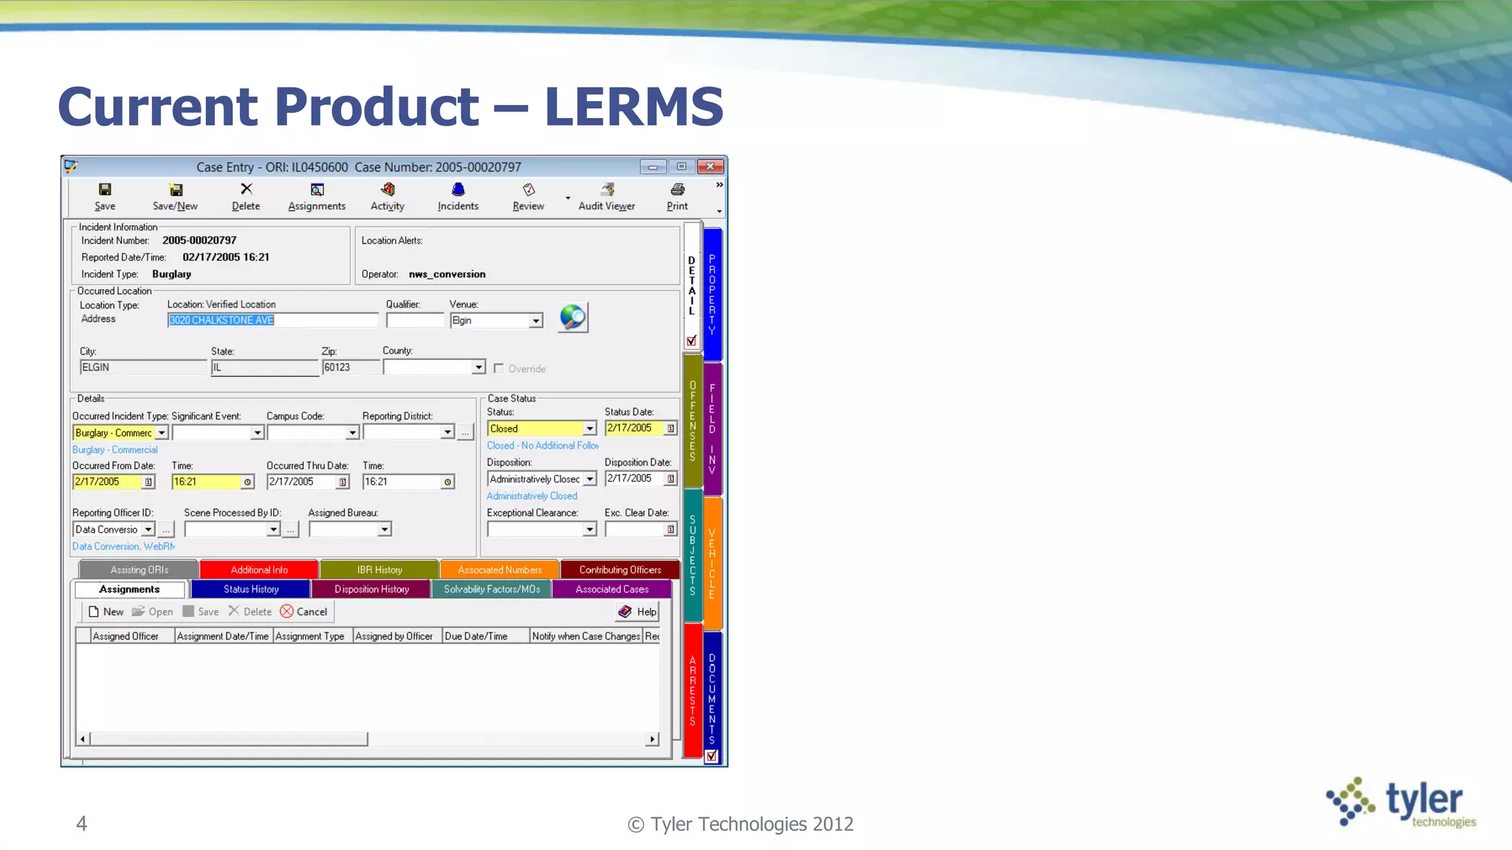Image resolution: width=1512 pixels, height=850 pixels.
Task: Toggle the checkbox below the DETAIL tab
Action: (692, 341)
